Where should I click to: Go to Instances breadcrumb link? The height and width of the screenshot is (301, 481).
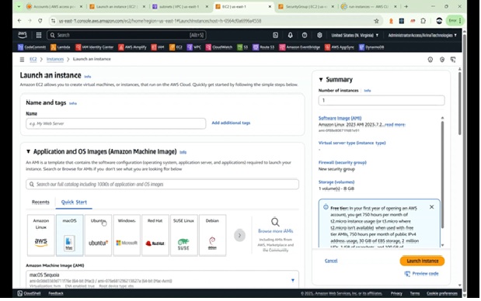click(55, 59)
